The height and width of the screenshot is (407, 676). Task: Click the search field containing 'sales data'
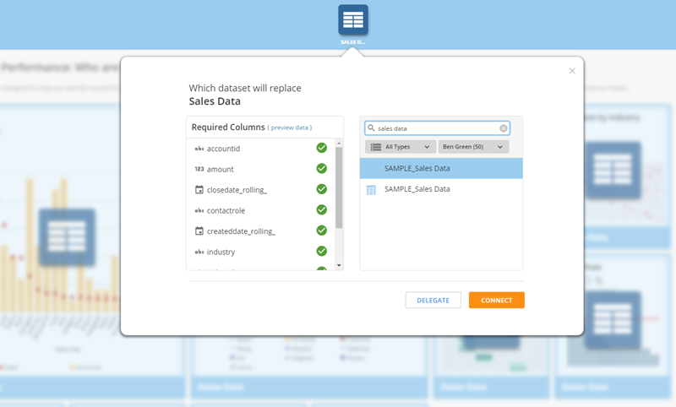point(437,128)
